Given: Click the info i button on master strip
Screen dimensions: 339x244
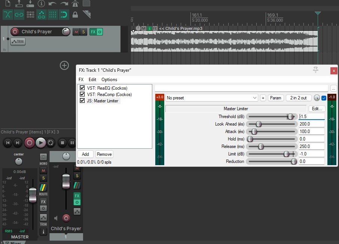Looking at the screenshot, I should click(x=43, y=232).
